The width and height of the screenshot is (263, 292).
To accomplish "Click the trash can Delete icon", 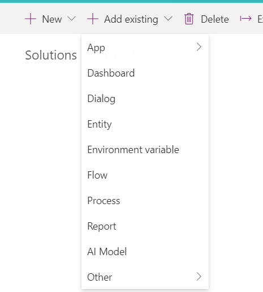I will coord(189,19).
